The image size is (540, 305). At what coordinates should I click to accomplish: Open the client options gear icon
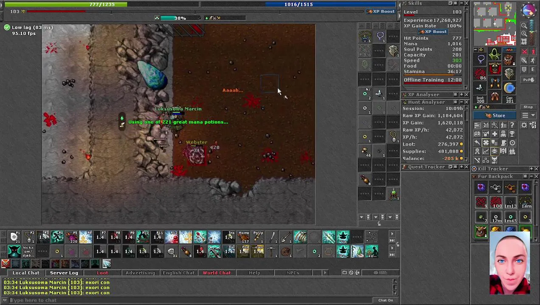524,125
